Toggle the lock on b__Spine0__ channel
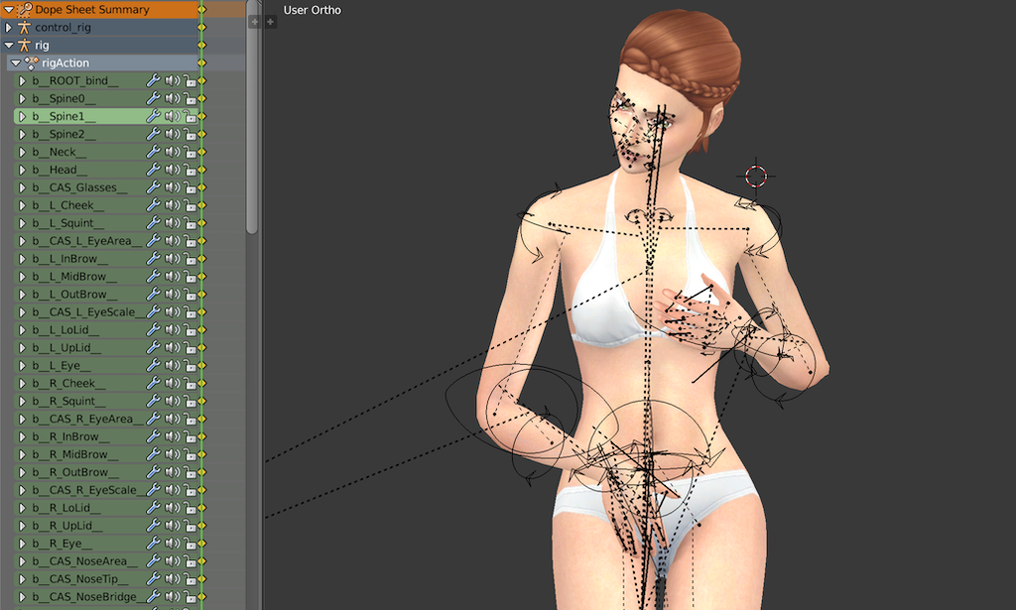The height and width of the screenshot is (610, 1016). (x=190, y=99)
